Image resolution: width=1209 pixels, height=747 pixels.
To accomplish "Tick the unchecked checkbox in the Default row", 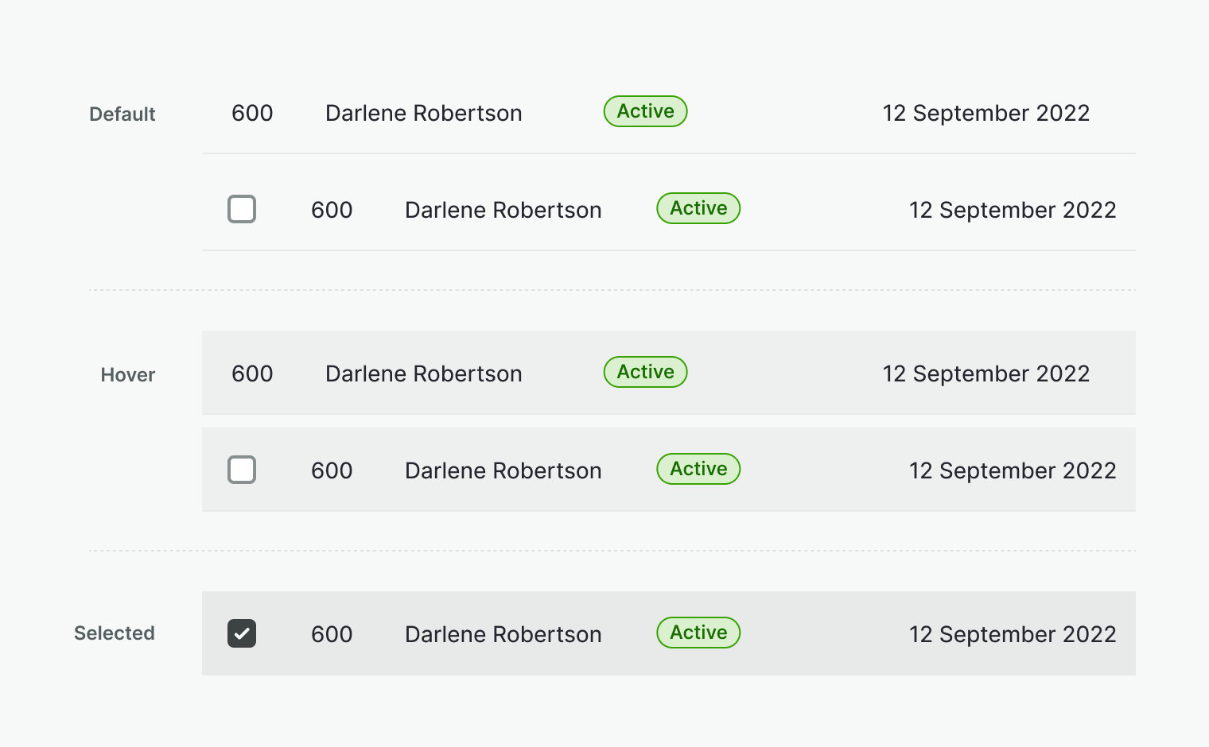I will (x=242, y=209).
